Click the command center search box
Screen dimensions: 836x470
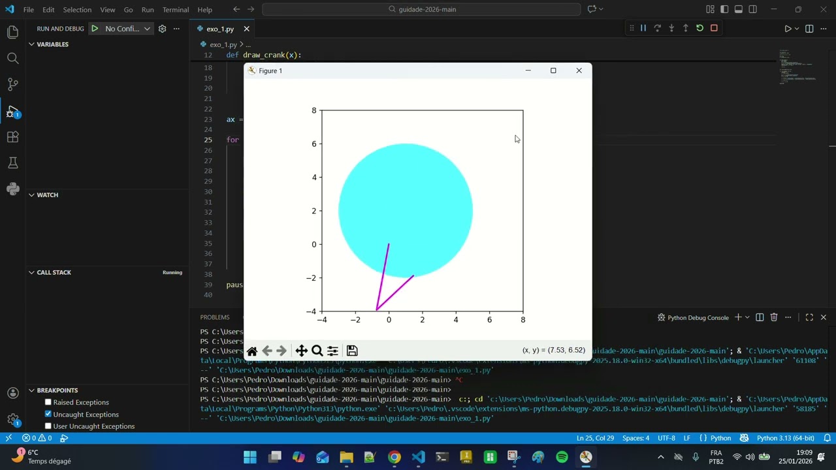pos(421,9)
